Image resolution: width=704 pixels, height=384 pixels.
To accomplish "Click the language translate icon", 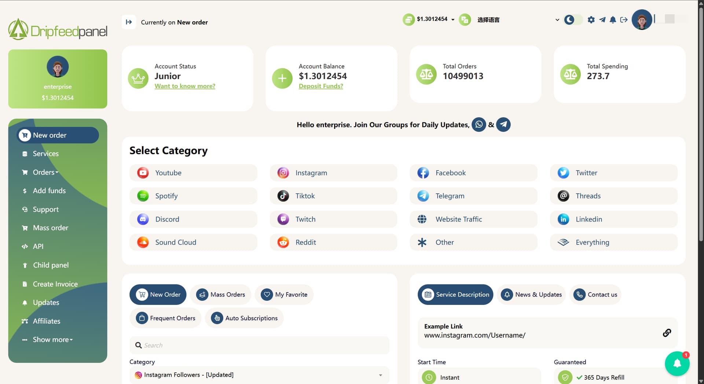I will (x=465, y=20).
